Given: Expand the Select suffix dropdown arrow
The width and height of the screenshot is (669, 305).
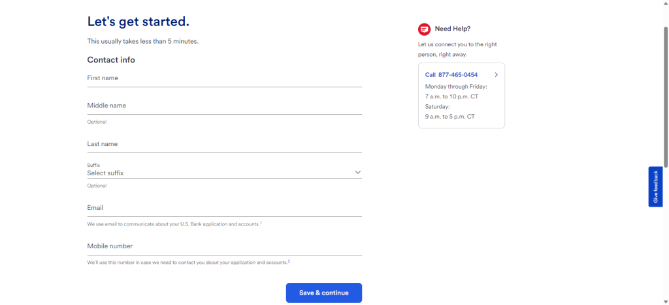Looking at the screenshot, I should pyautogui.click(x=357, y=172).
